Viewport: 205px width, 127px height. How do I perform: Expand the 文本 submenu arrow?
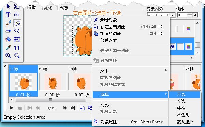click(166, 70)
